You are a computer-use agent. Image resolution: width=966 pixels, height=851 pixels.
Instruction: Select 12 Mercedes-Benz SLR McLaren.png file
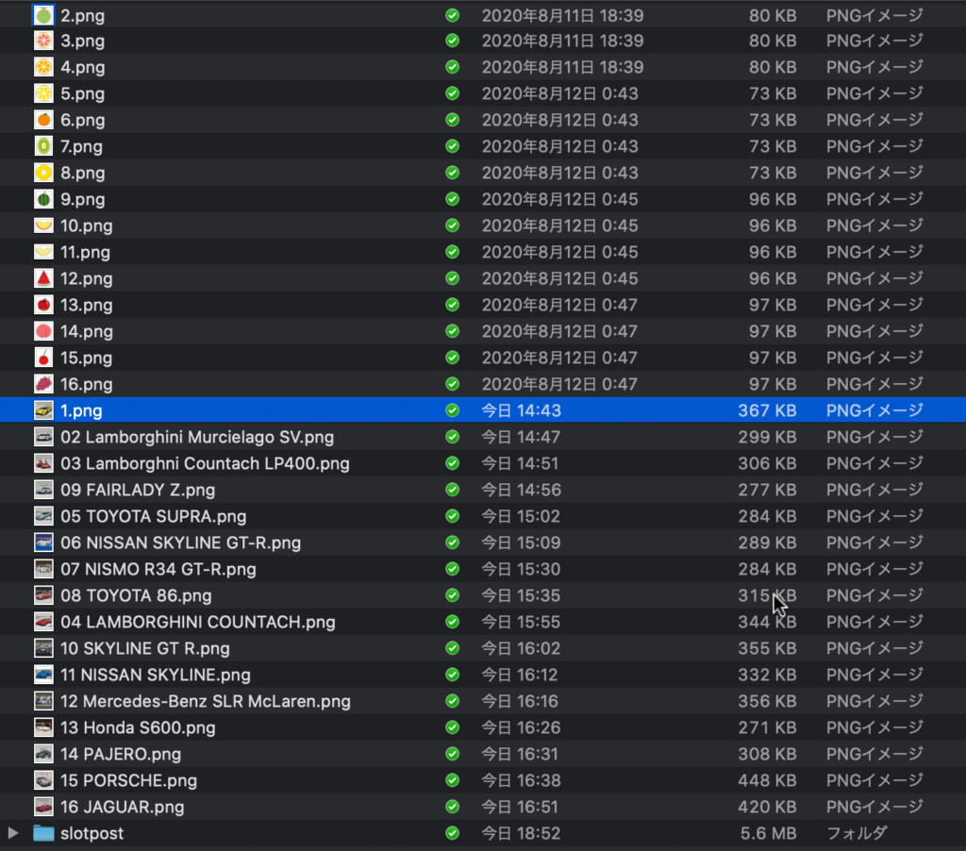point(205,701)
